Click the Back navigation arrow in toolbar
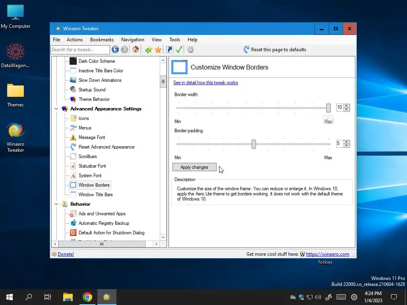Image resolution: width=407 pixels, height=305 pixels. point(115,50)
